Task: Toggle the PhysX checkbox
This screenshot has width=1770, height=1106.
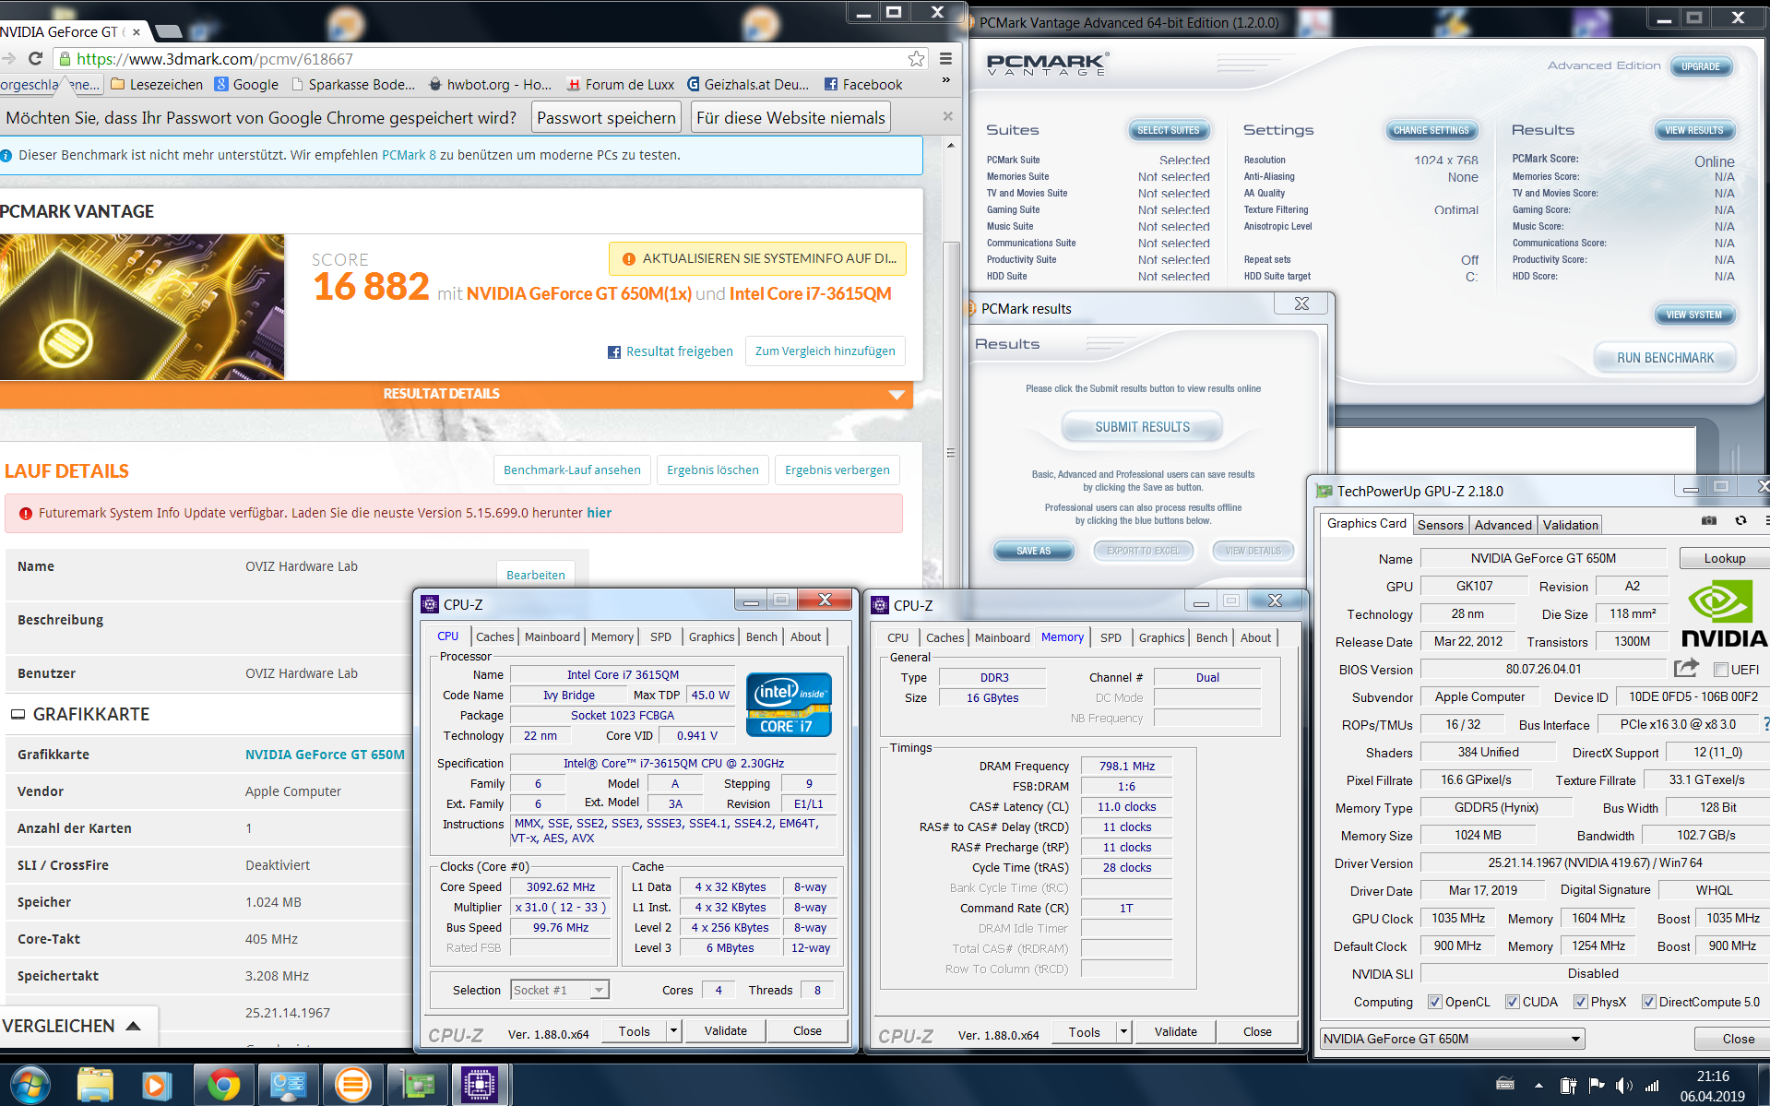Action: 1580,1002
